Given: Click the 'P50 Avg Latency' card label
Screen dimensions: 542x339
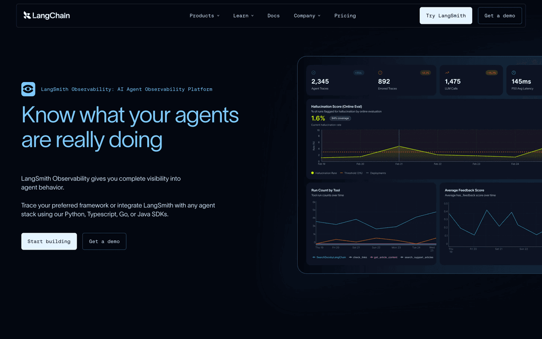Looking at the screenshot, I should coord(522,88).
